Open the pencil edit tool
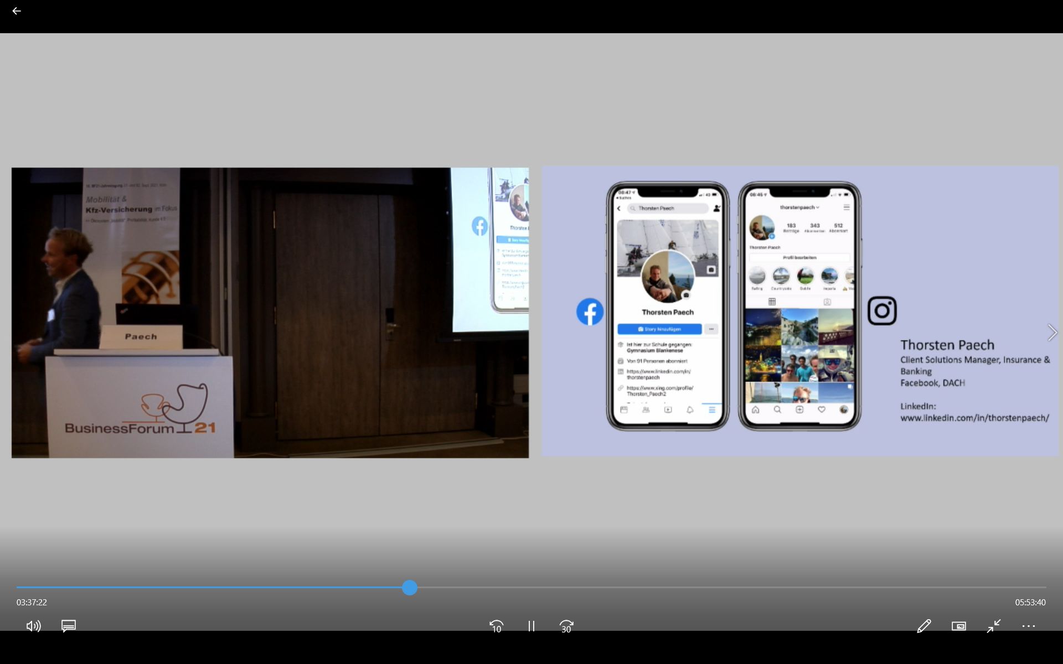This screenshot has width=1063, height=664. click(923, 626)
